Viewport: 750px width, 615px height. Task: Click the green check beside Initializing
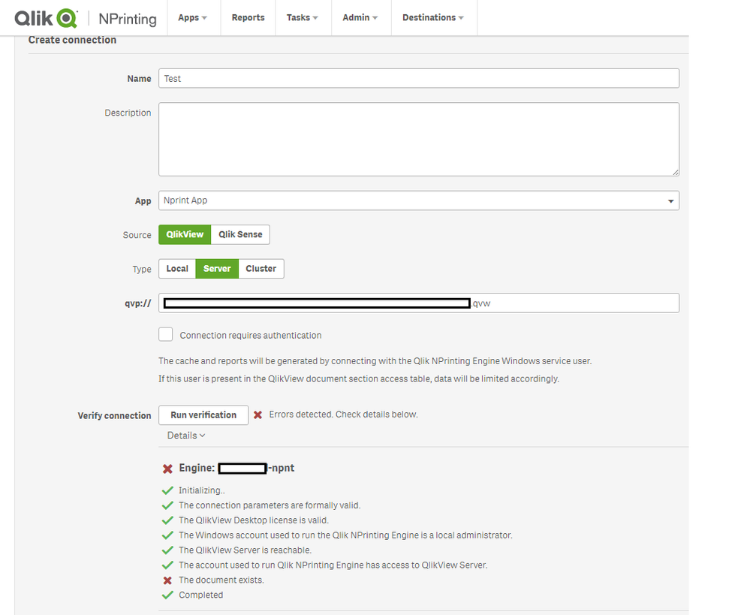(x=167, y=490)
